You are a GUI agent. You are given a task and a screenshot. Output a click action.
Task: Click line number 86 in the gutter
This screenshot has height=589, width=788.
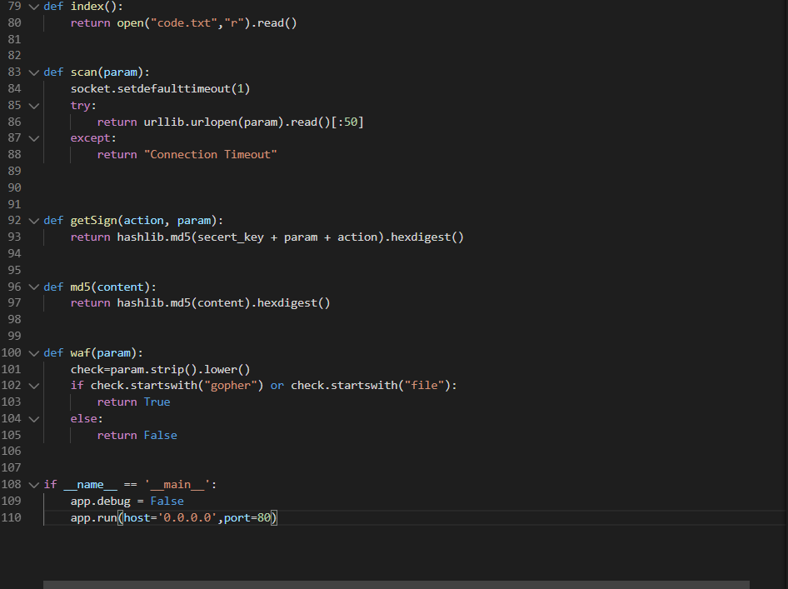click(x=14, y=122)
